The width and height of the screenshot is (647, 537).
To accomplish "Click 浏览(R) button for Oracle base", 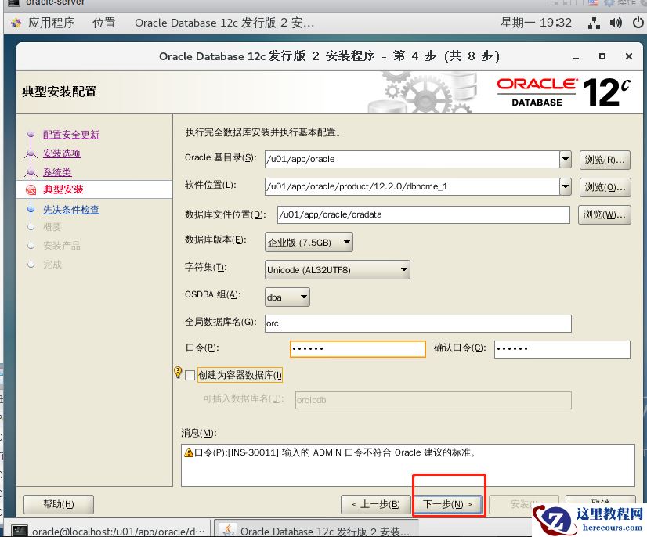I will pos(605,160).
